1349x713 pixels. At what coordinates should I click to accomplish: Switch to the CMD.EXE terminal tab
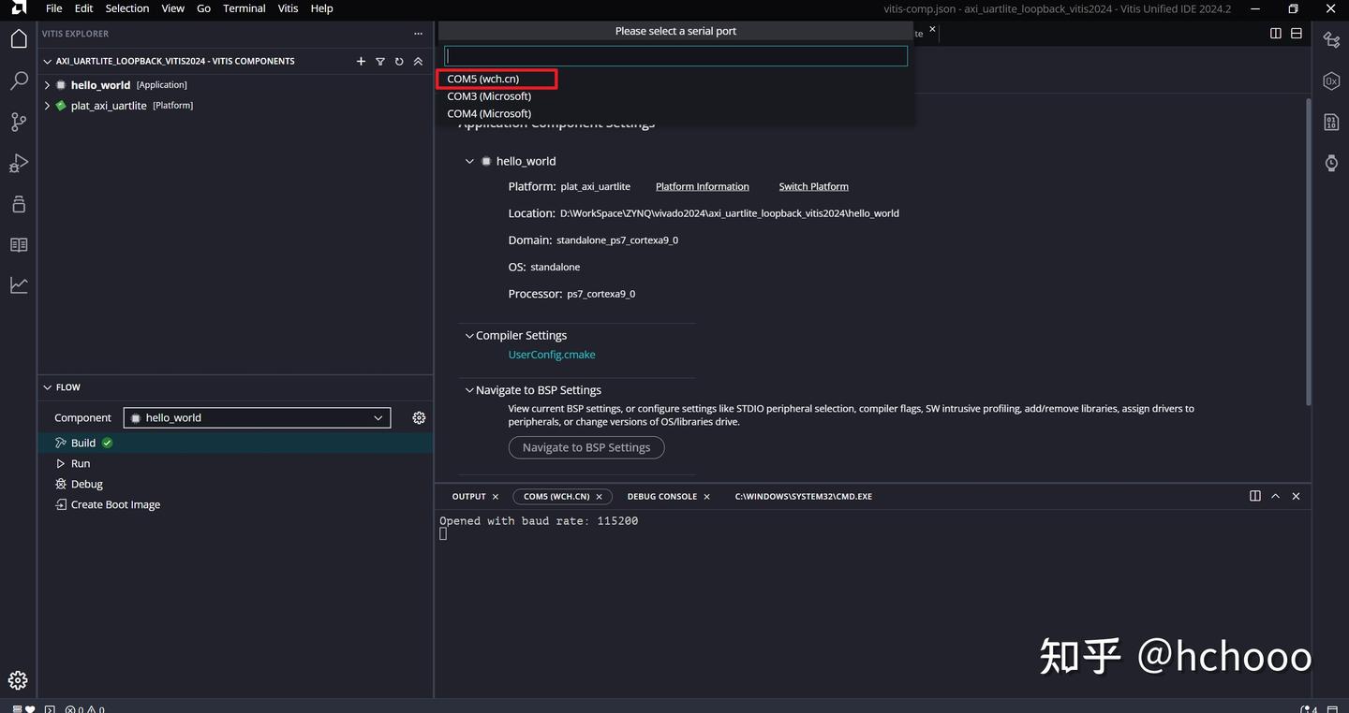click(804, 497)
